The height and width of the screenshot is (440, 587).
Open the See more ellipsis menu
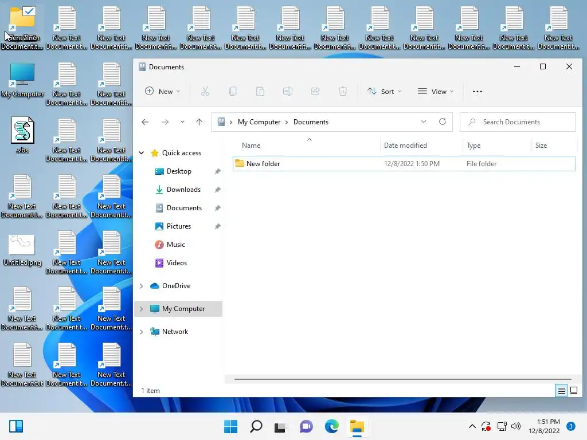click(478, 91)
